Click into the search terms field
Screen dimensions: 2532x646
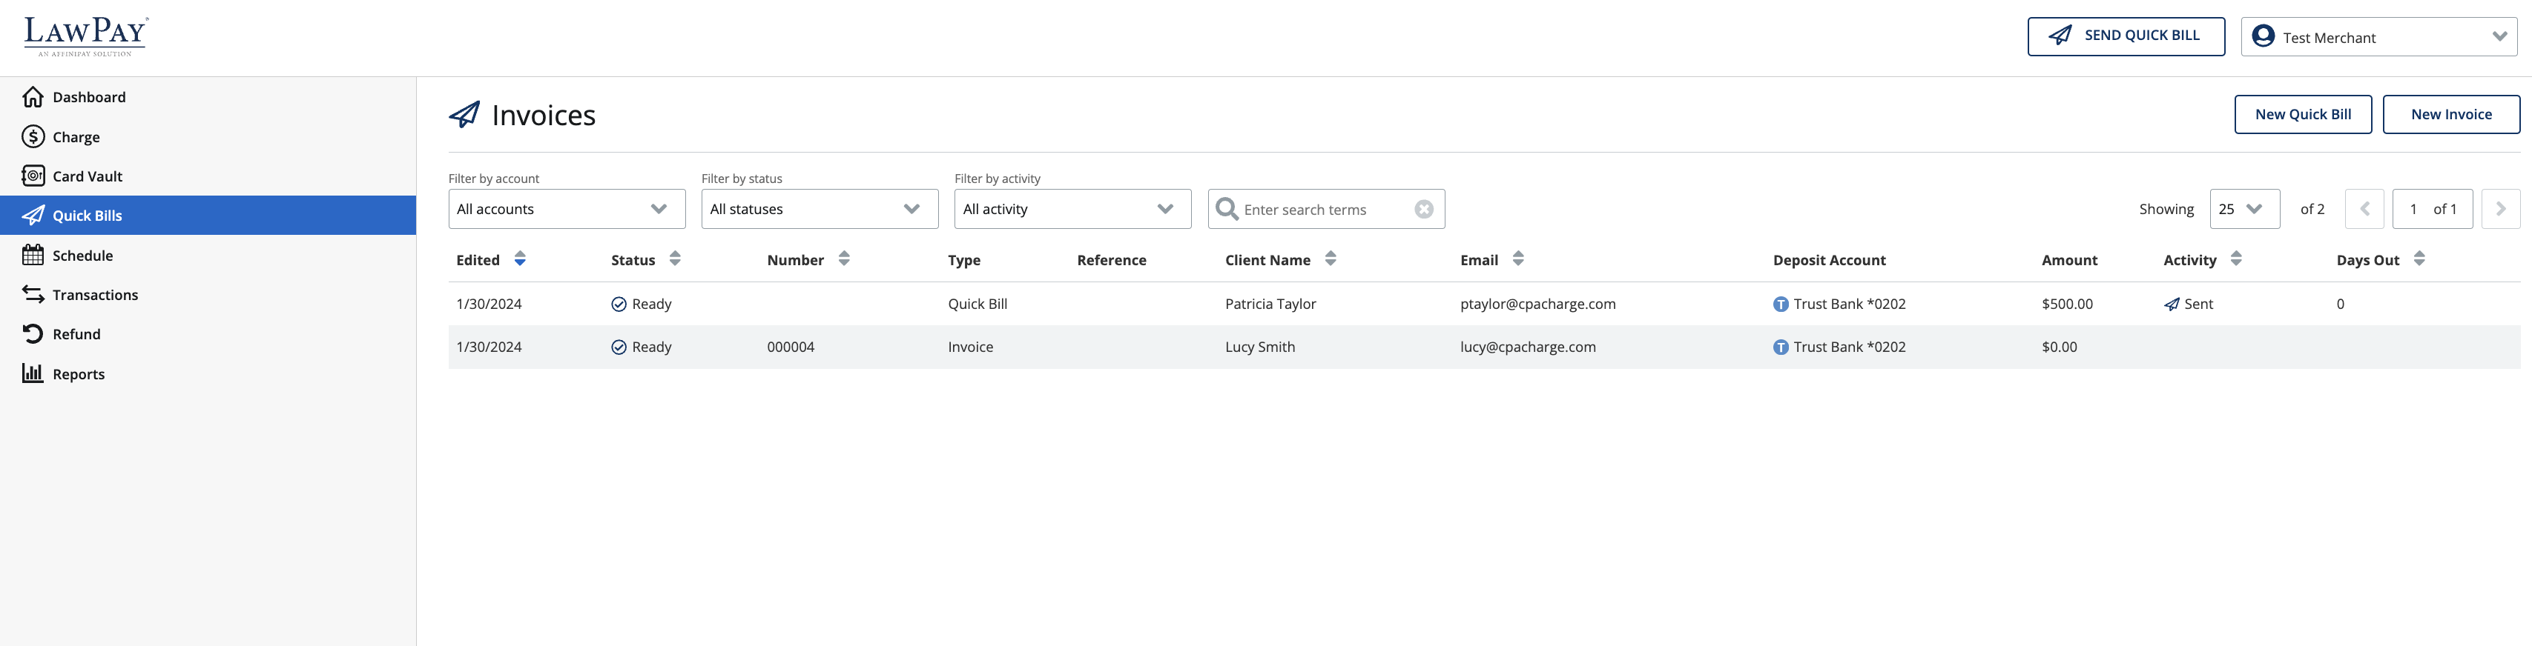click(1322, 209)
